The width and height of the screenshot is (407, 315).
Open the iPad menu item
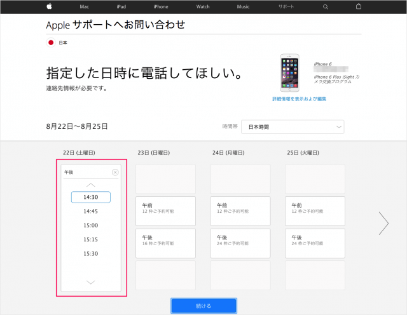tap(121, 6)
